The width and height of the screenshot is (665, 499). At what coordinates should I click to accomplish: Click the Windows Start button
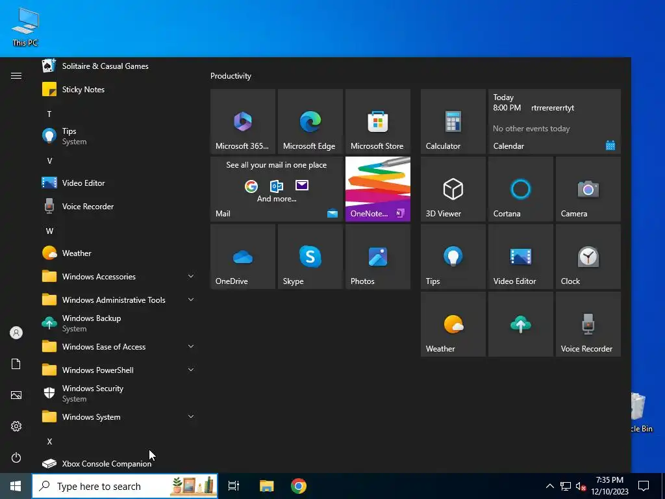(x=16, y=486)
